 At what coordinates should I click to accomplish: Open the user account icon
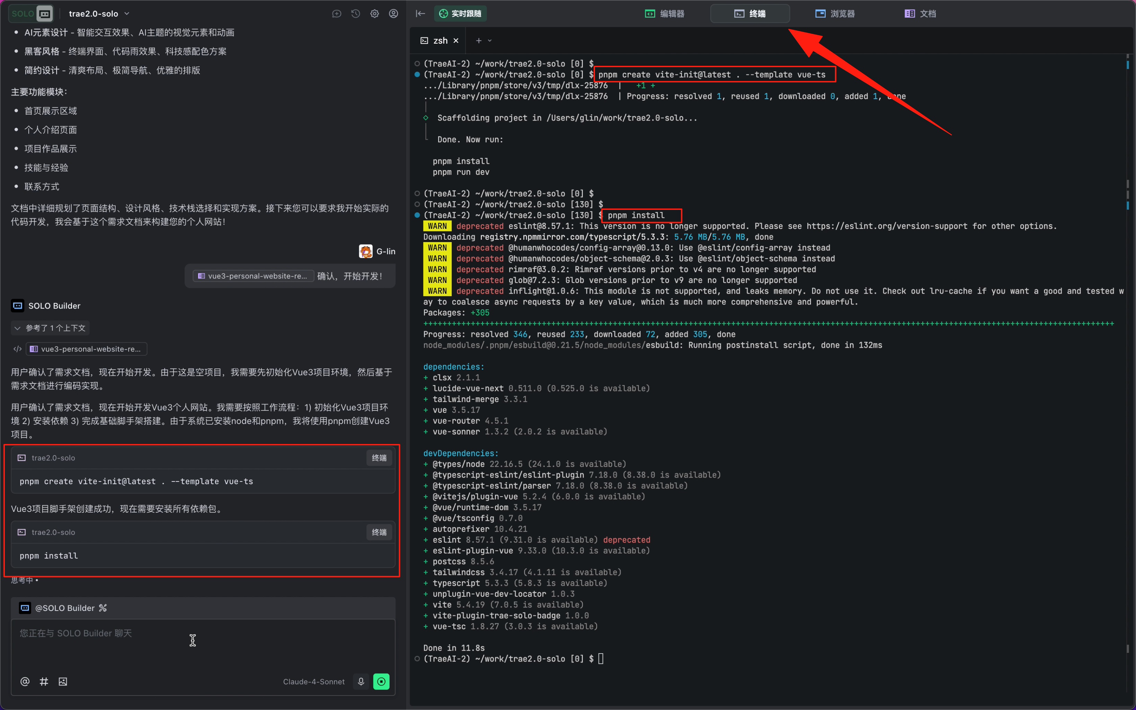click(393, 14)
